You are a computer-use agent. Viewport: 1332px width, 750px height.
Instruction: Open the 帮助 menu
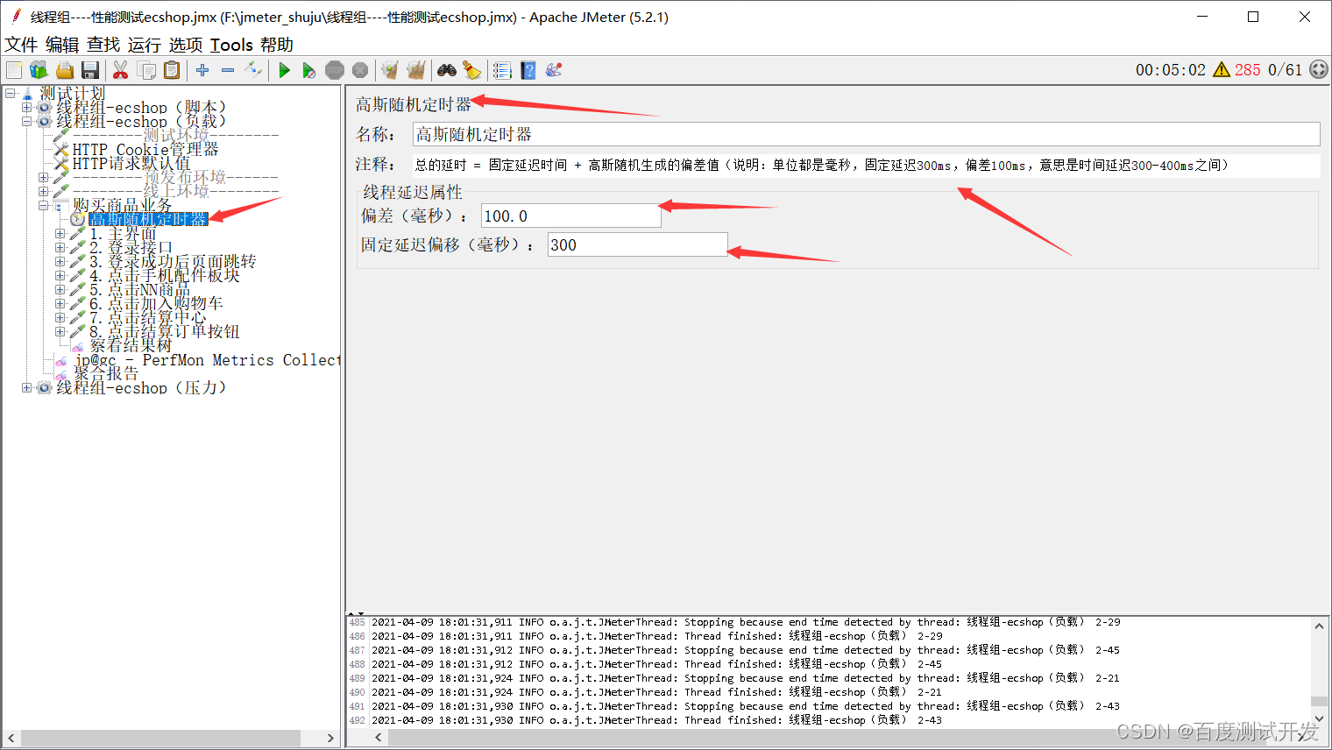(277, 45)
